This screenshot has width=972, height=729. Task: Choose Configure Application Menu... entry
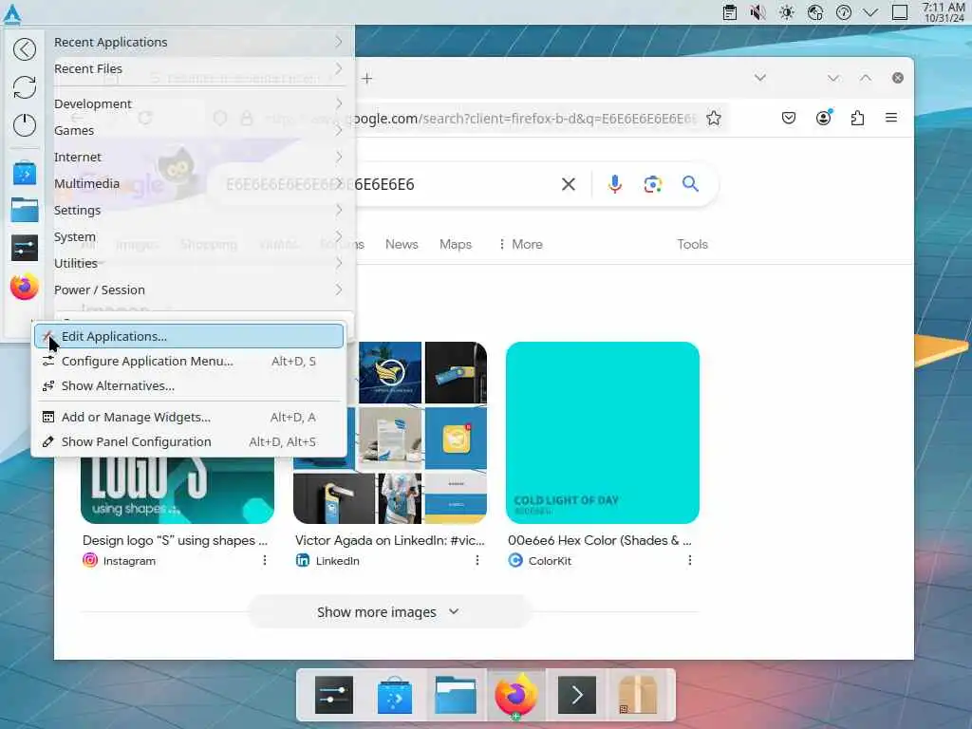(189, 361)
